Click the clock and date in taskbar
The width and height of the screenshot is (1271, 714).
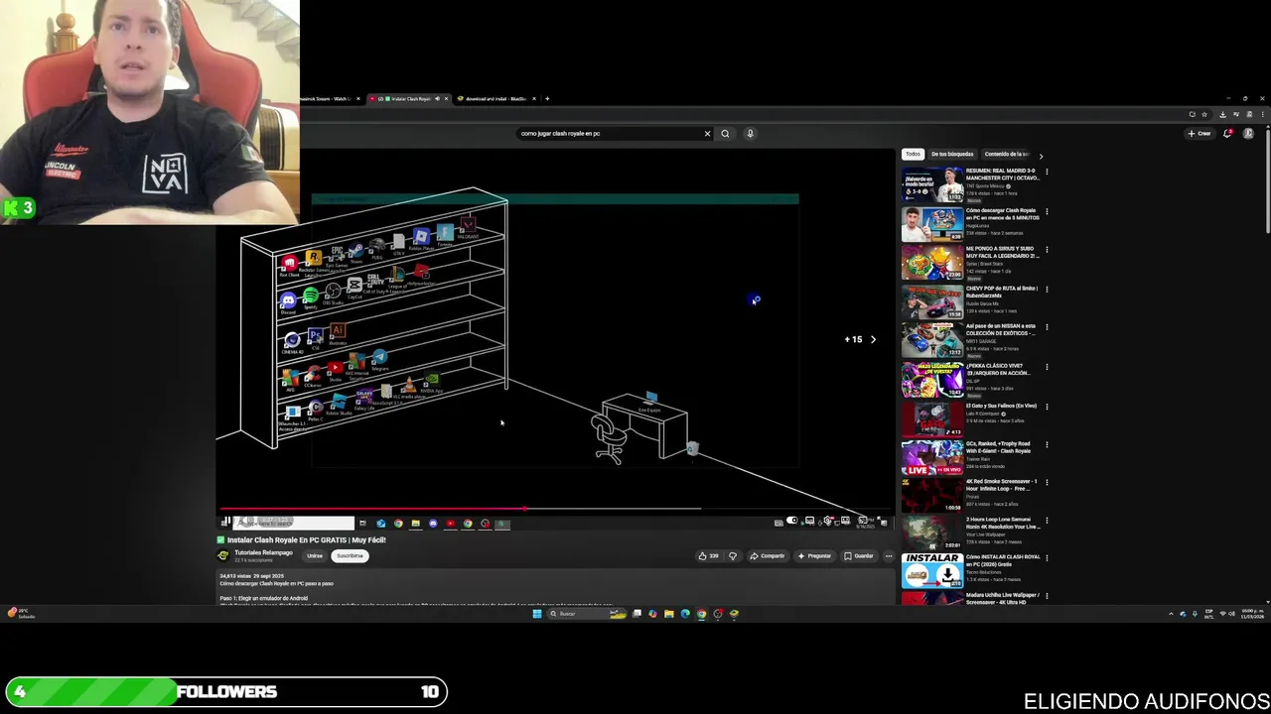click(x=1252, y=614)
